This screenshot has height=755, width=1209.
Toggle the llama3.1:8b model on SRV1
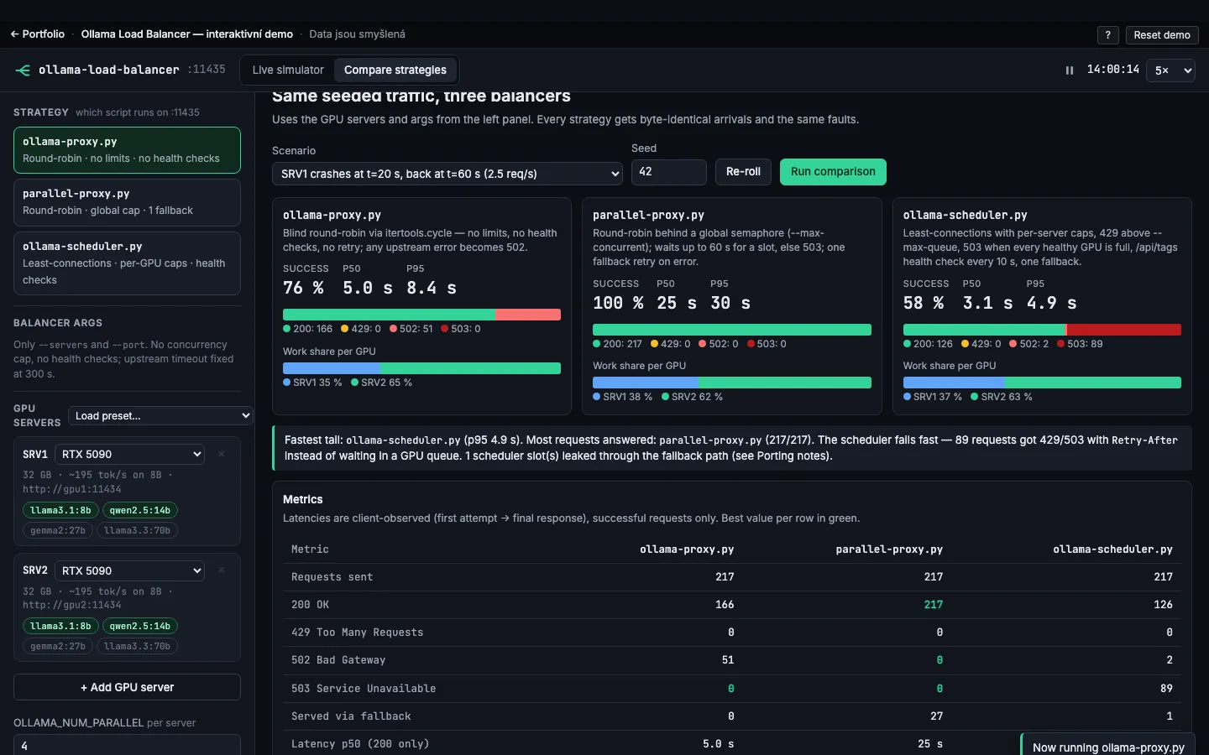60,510
